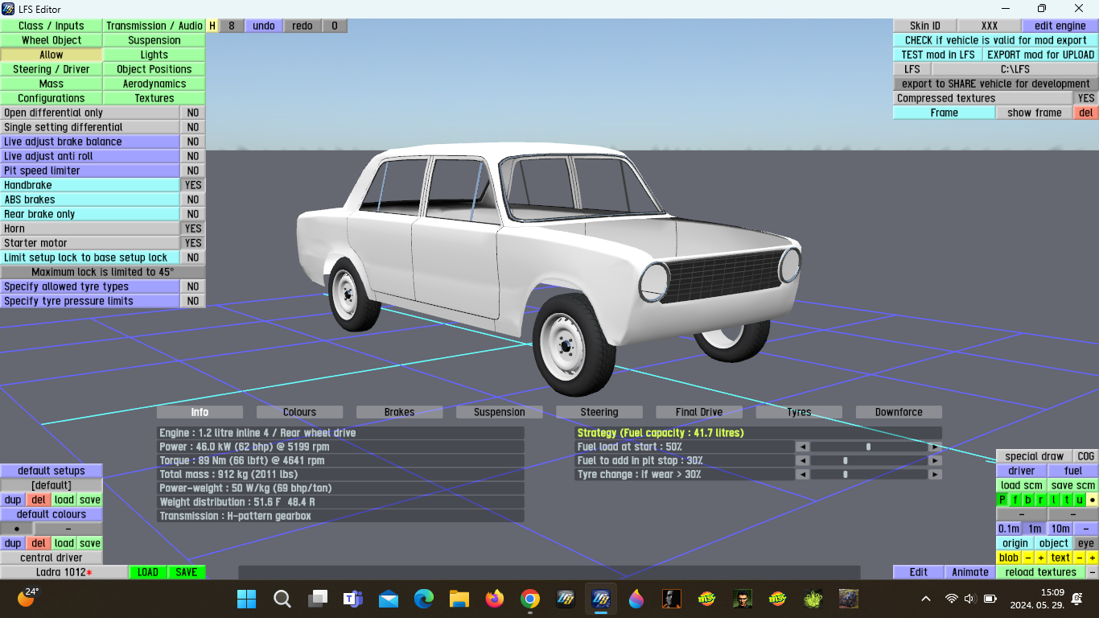Increase Fuel to add in pit stop
The width and height of the screenshot is (1099, 618).
pos(935,461)
